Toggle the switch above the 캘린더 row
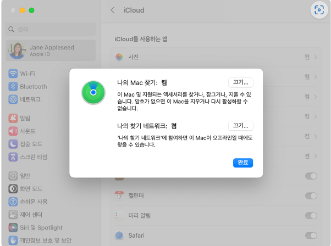331x246 pixels. pos(311,176)
